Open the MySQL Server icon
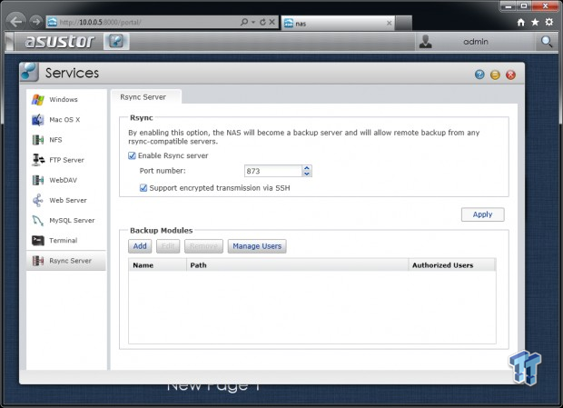 pos(38,220)
